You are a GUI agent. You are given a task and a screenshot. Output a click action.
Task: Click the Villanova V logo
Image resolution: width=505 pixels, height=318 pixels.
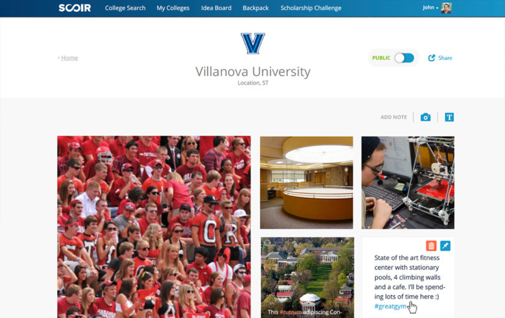tap(253, 44)
